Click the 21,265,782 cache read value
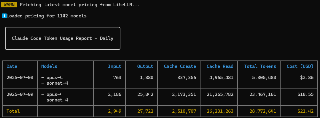Viewport: 320px width, 118px height. pyautogui.click(x=220, y=94)
